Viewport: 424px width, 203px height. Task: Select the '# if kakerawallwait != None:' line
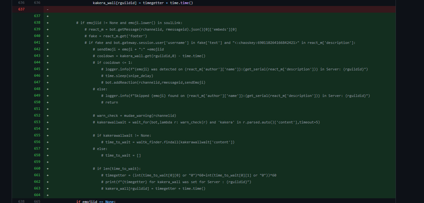[x=122, y=135]
